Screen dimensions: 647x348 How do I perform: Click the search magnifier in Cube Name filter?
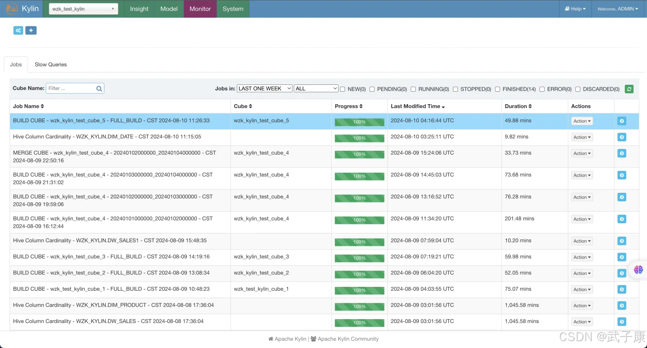point(99,89)
